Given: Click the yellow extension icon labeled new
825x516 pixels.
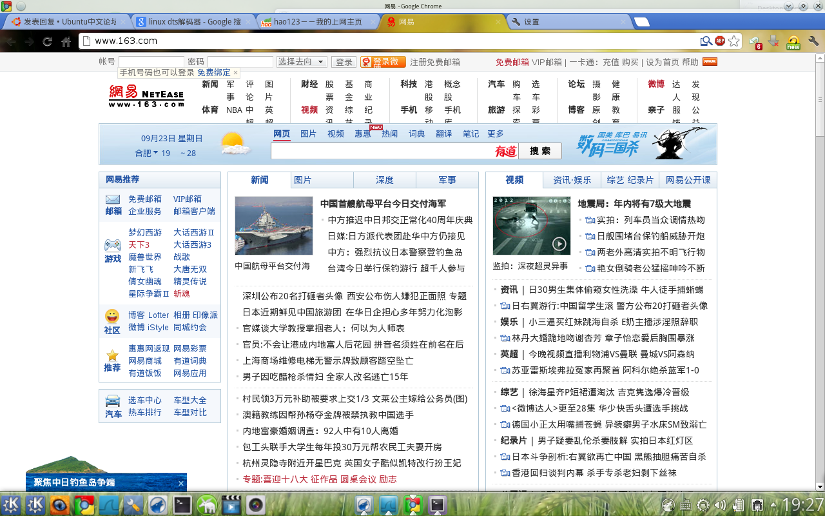Looking at the screenshot, I should coord(793,43).
